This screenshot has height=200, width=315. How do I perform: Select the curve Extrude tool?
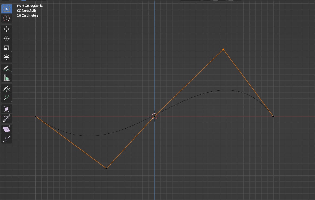pyautogui.click(x=7, y=99)
